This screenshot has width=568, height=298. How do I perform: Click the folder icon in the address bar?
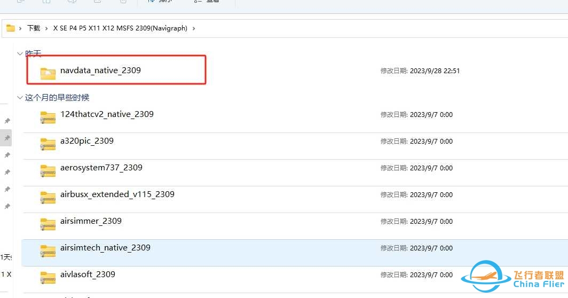[11, 28]
